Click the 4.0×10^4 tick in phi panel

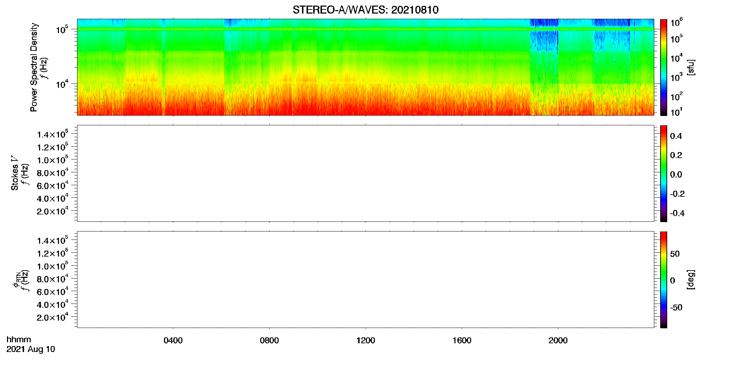(53, 304)
